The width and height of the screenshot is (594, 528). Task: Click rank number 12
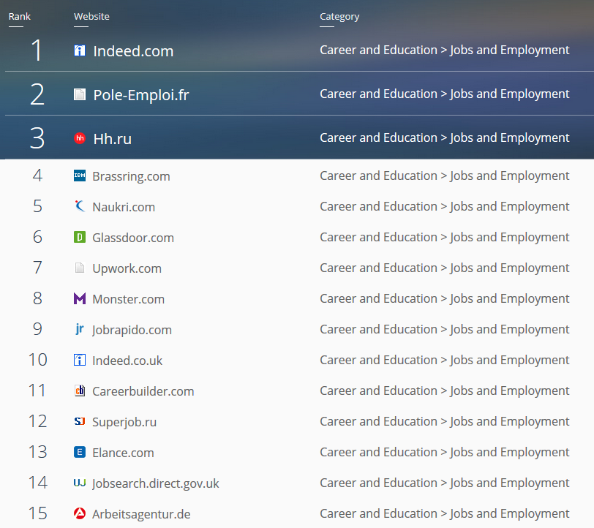tap(37, 421)
